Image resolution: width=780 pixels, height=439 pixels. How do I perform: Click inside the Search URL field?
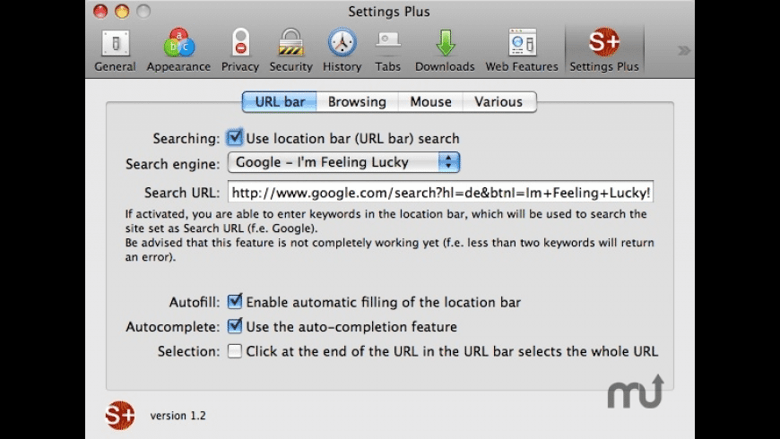click(440, 193)
